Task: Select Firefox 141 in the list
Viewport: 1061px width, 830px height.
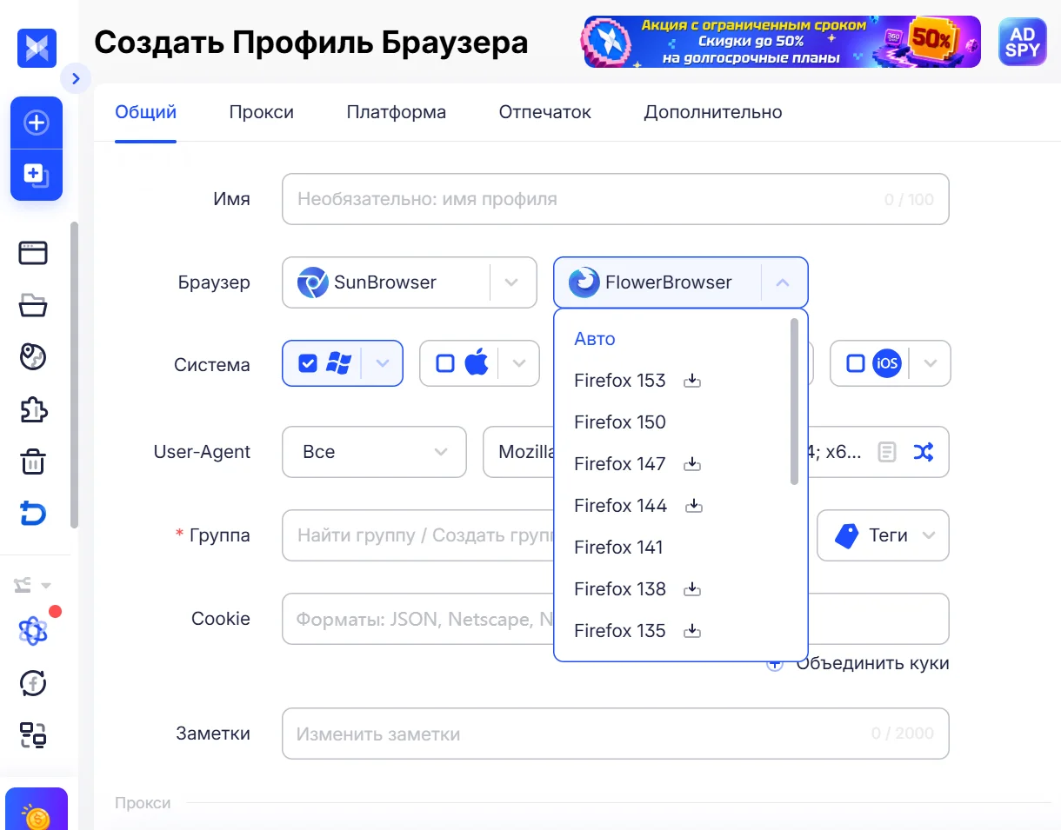Action: (x=618, y=548)
